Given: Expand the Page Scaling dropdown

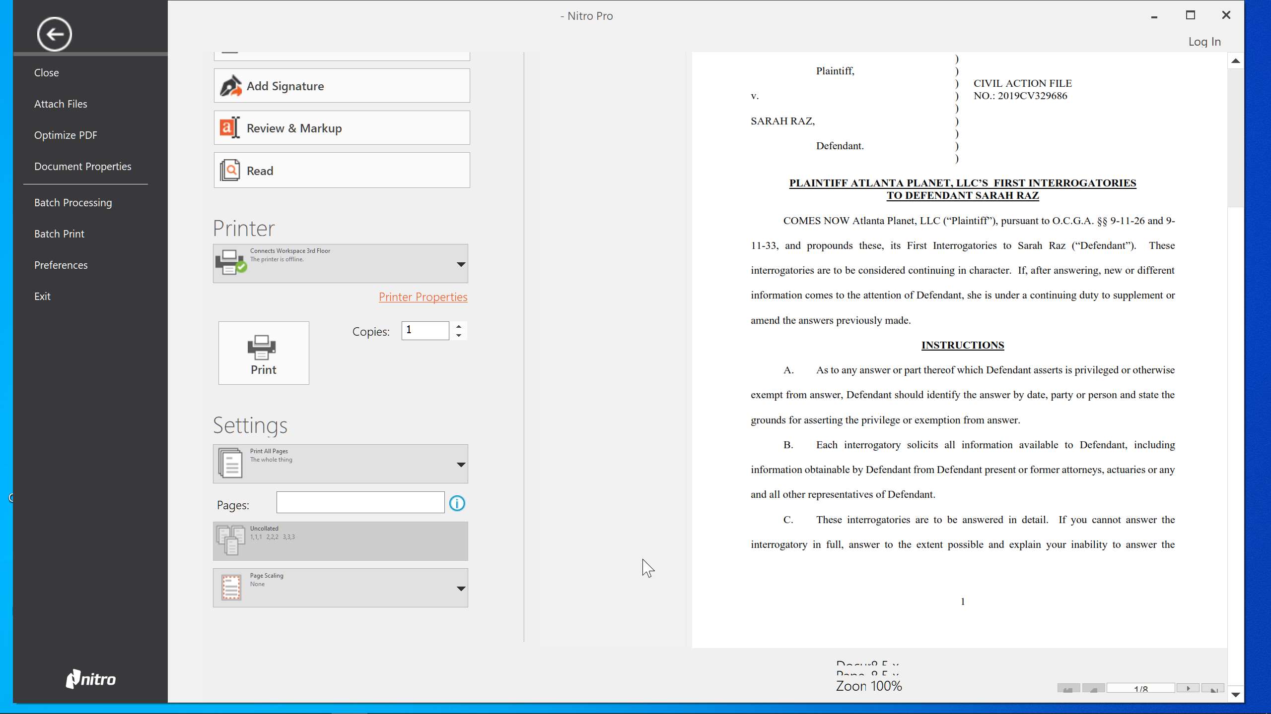Looking at the screenshot, I should (461, 588).
